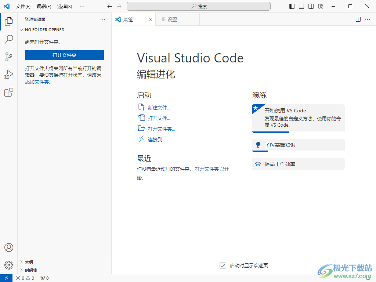Split the editor to the right
The height and width of the screenshot is (282, 376).
358,19
